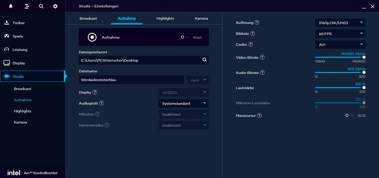Show help for Codec setting
This screenshot has width=379, height=178.
click(251, 44)
